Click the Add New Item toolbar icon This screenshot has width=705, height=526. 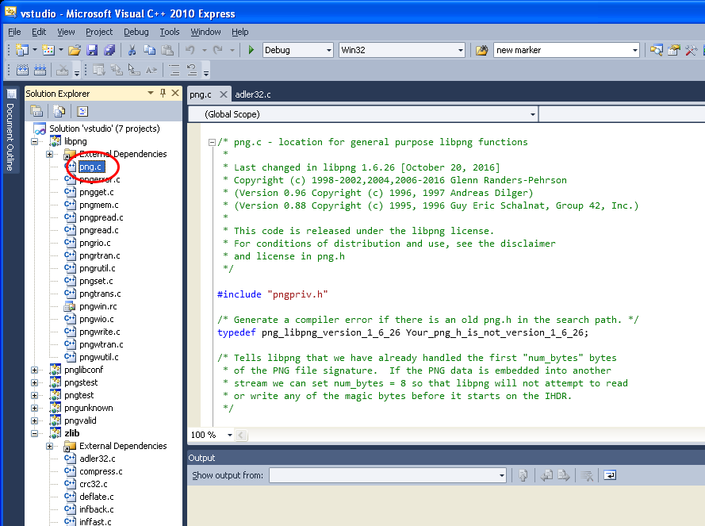click(48, 50)
